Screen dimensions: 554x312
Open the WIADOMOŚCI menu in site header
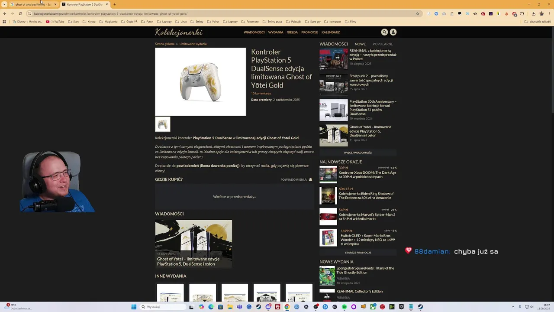click(254, 32)
